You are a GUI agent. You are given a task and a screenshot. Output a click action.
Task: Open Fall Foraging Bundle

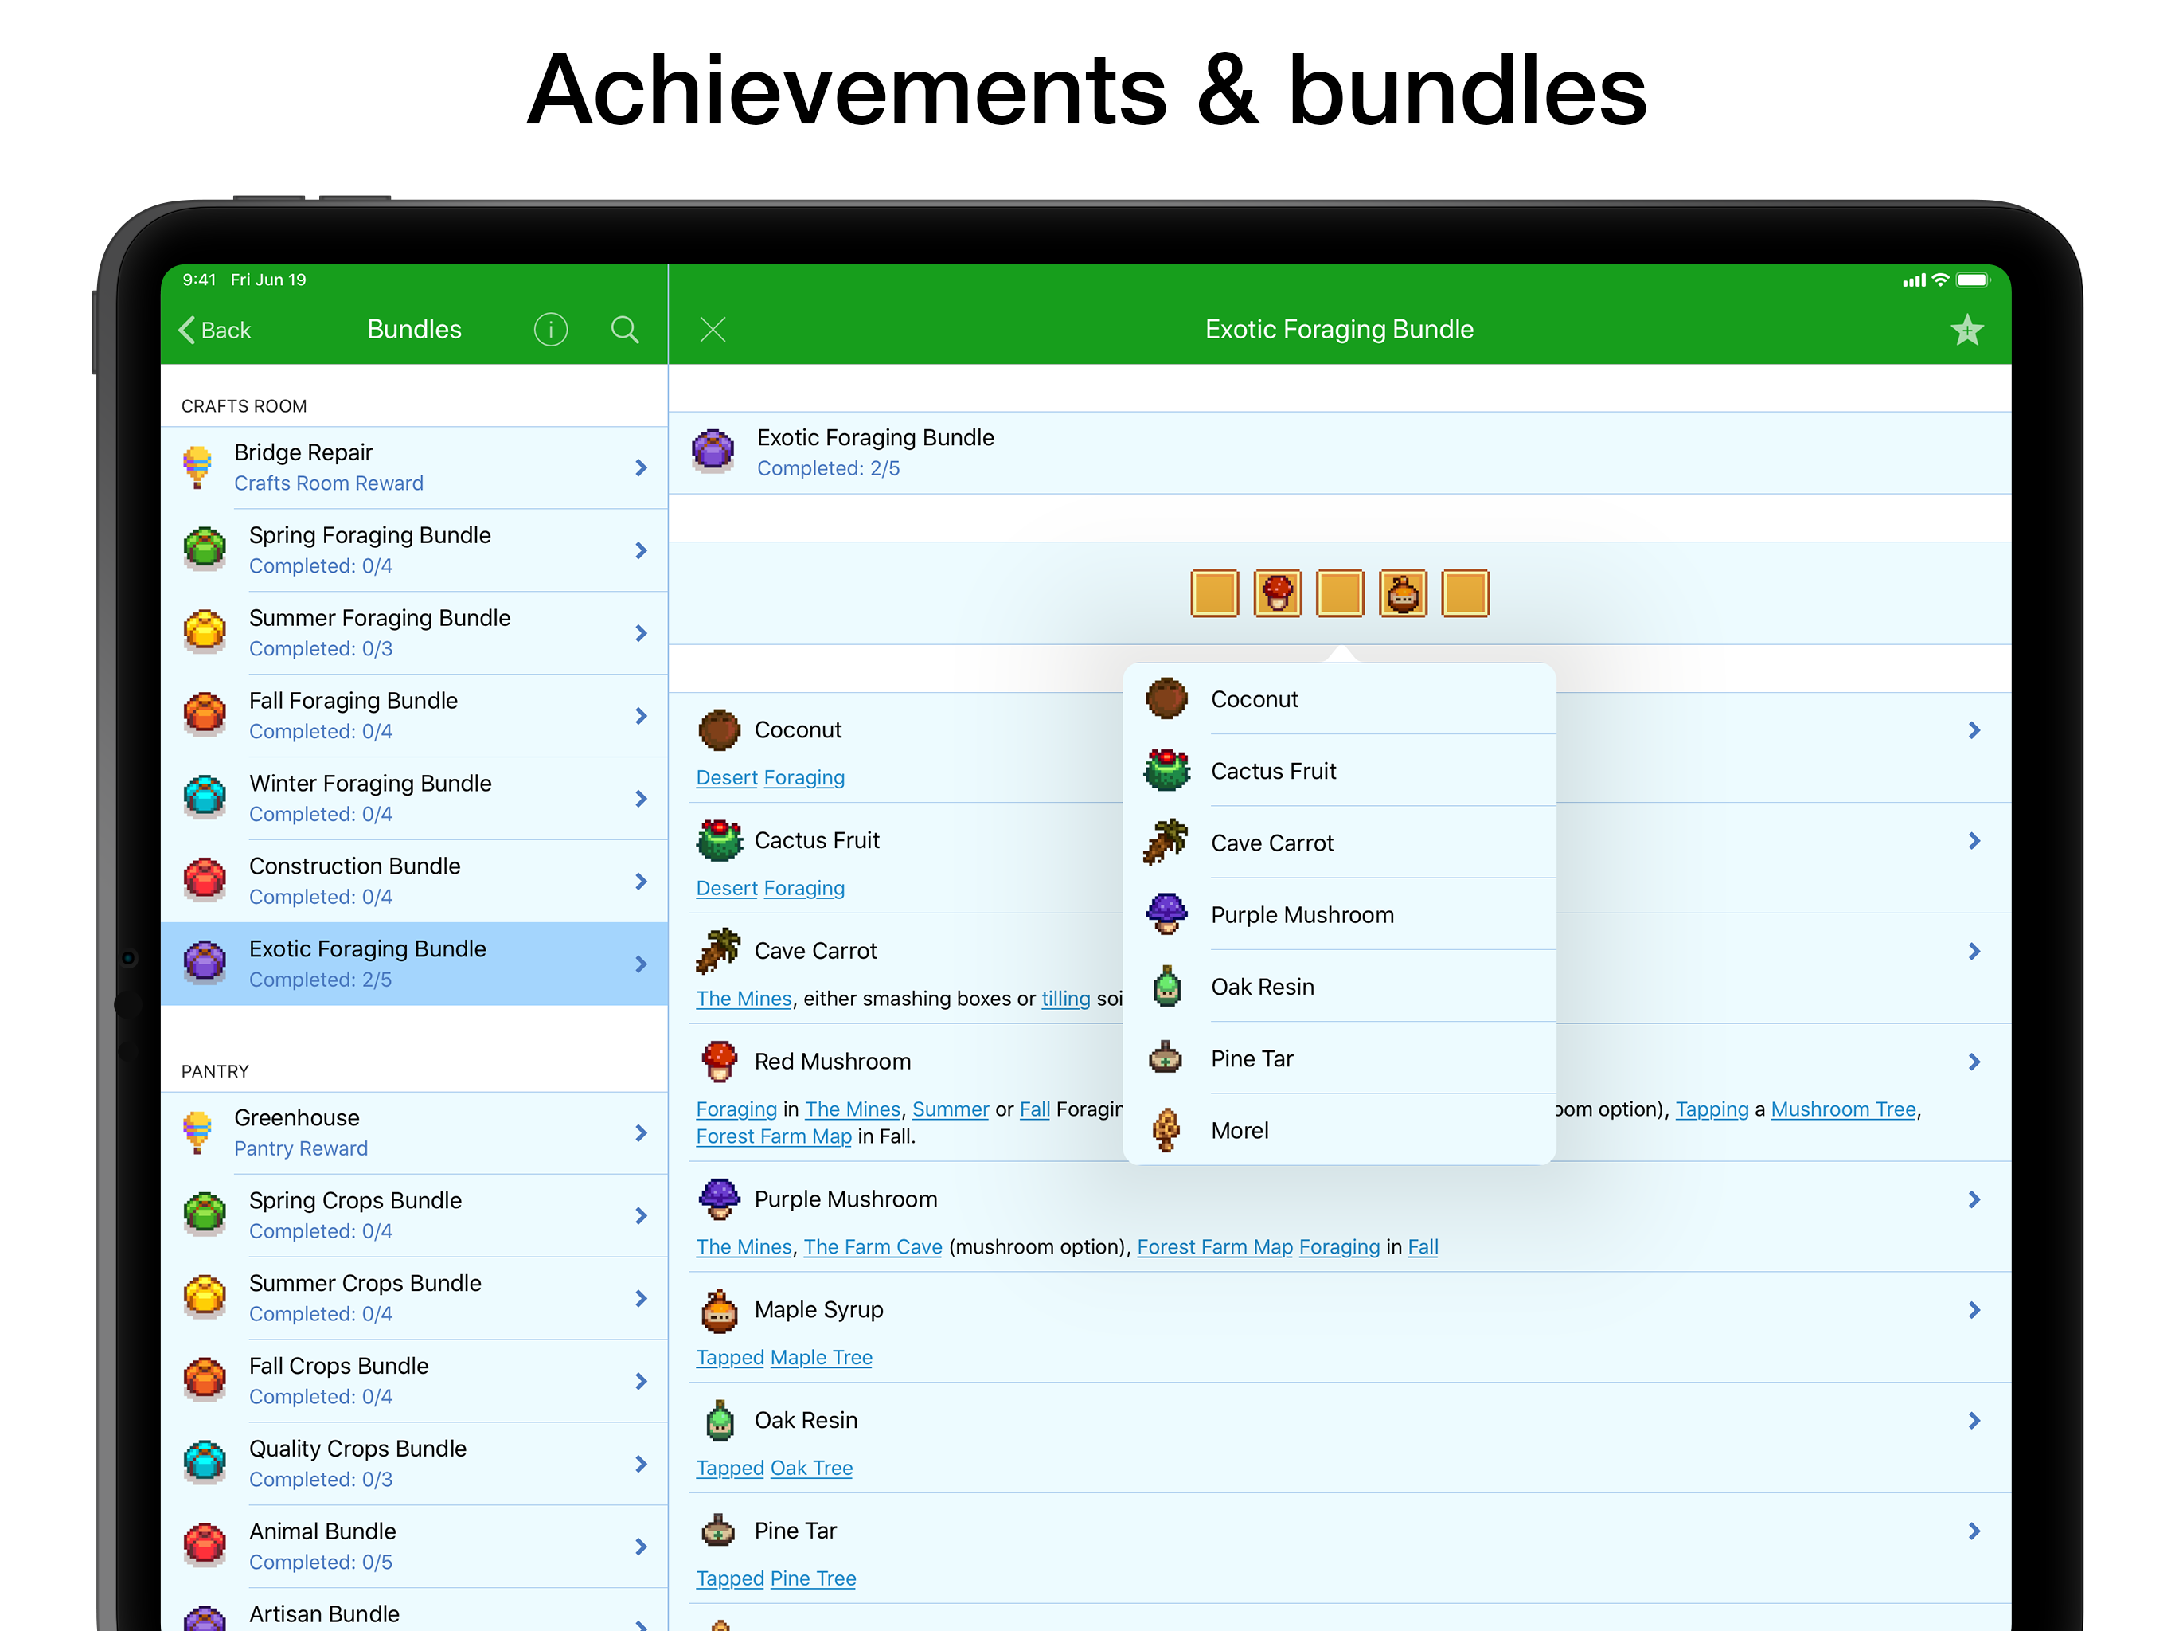(x=414, y=715)
